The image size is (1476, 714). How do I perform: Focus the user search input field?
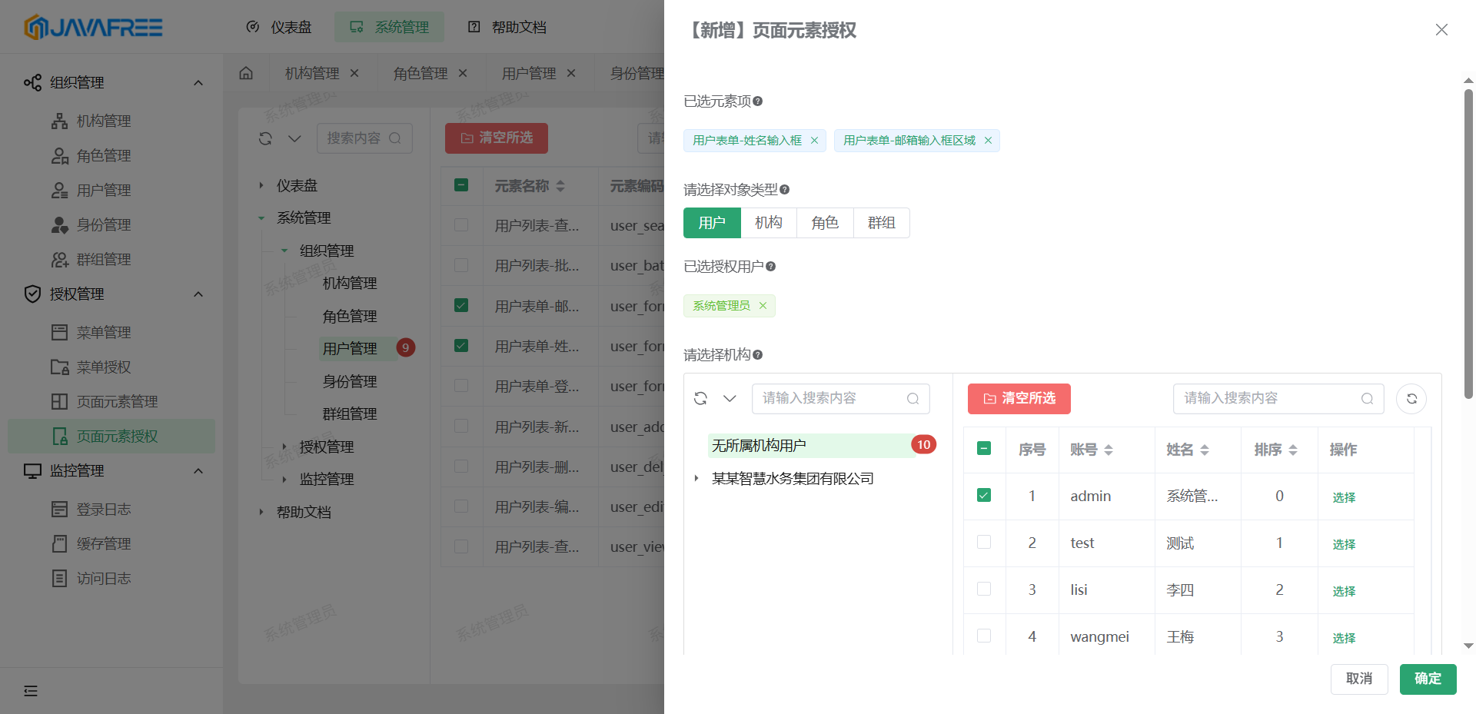pyautogui.click(x=1268, y=399)
